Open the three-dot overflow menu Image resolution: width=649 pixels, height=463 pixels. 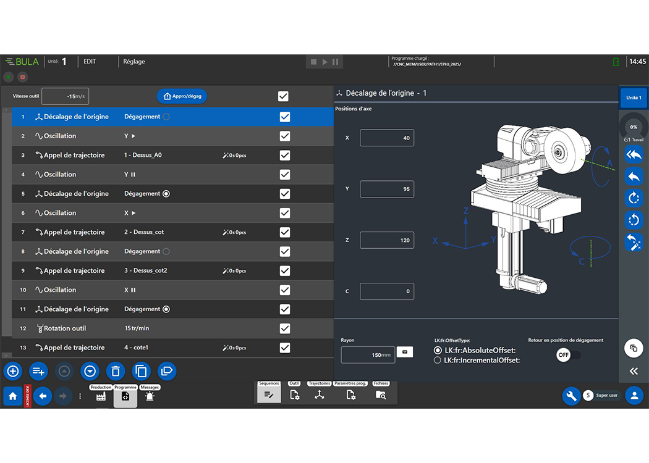80,396
